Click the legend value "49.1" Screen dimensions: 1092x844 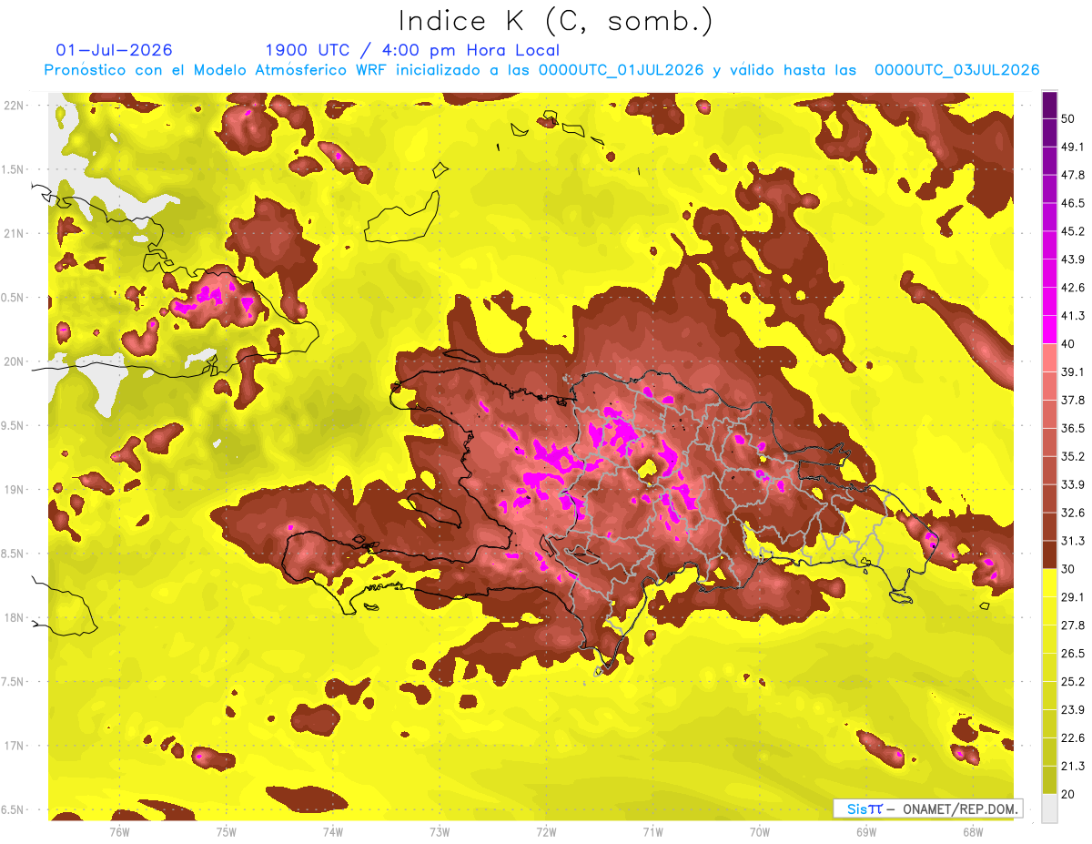point(1073,147)
